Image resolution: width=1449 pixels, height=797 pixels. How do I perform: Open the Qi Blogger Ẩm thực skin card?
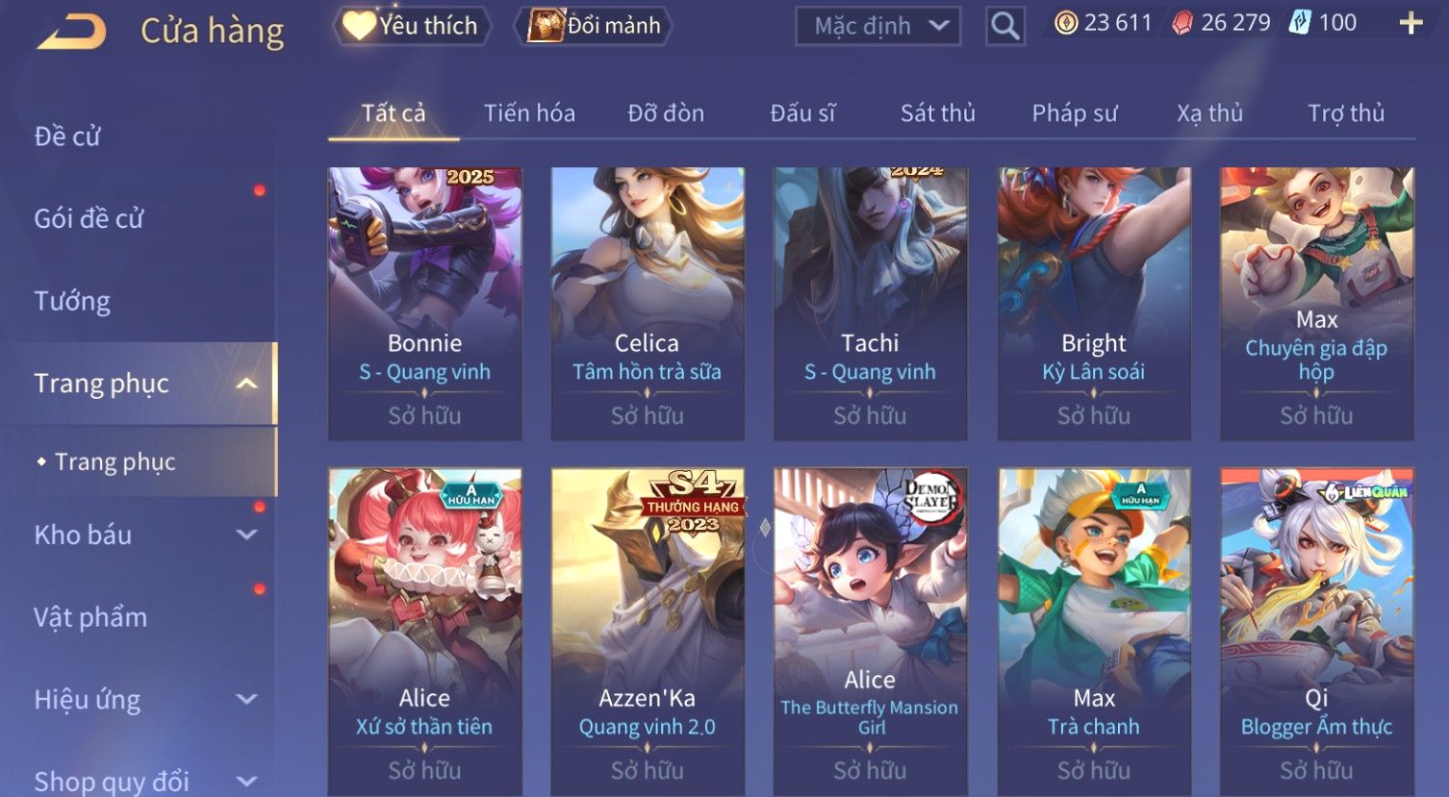tap(1316, 632)
